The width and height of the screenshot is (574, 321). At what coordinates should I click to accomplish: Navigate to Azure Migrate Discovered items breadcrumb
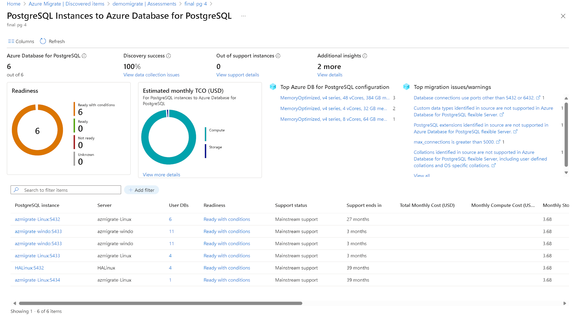(x=66, y=4)
